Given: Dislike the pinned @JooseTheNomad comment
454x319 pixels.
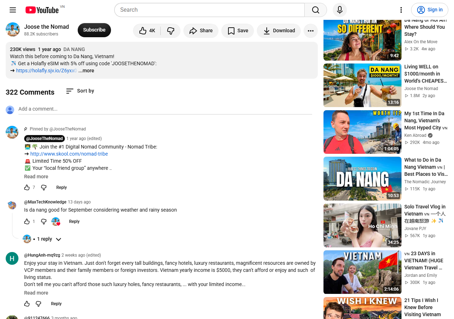Looking at the screenshot, I should (x=44, y=187).
